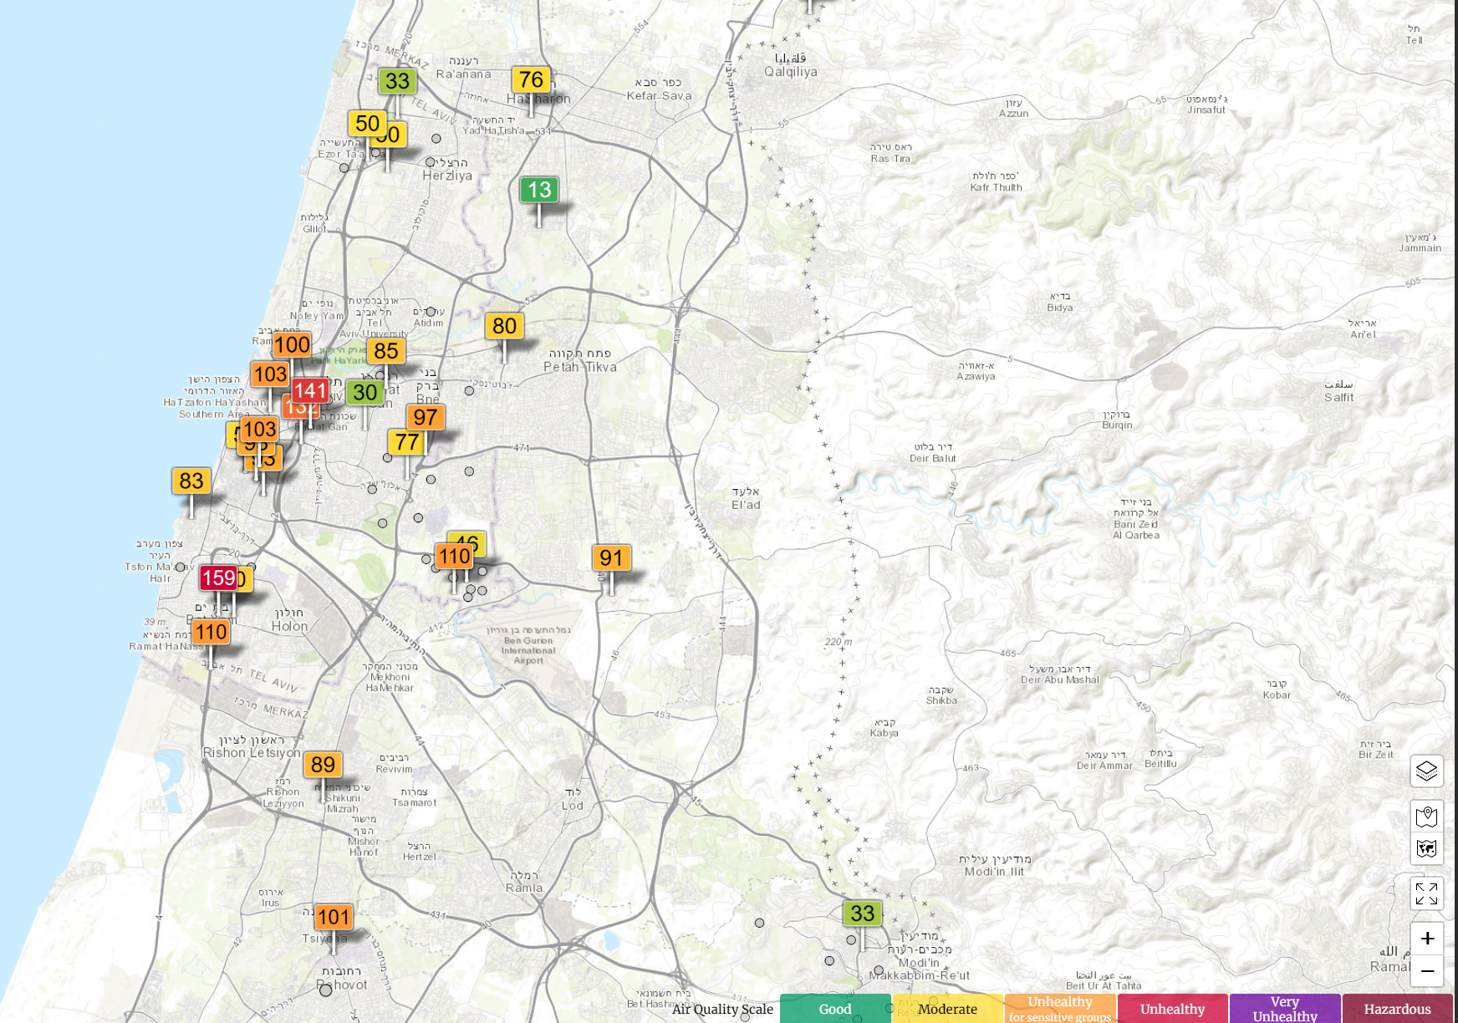Click the dark red 159 marker
Screen dimensions: 1458x1023
click(218, 578)
